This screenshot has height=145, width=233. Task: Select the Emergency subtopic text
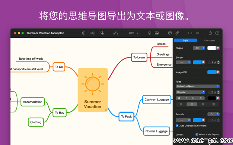pyautogui.click(x=164, y=65)
